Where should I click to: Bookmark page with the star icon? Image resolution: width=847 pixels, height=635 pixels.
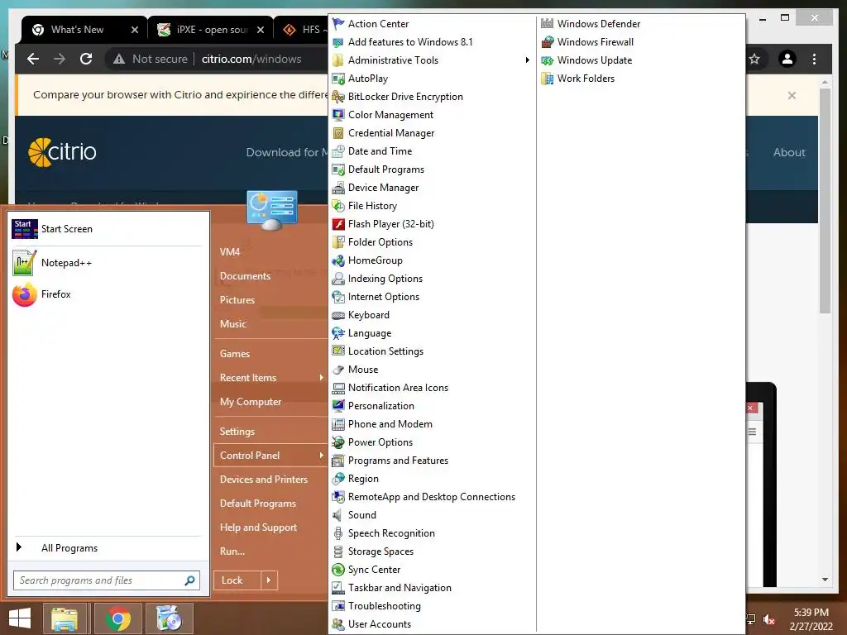tap(754, 59)
